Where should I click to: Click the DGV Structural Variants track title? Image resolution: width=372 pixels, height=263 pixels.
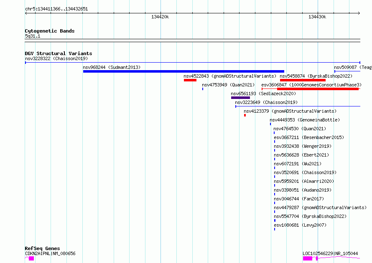59,53
